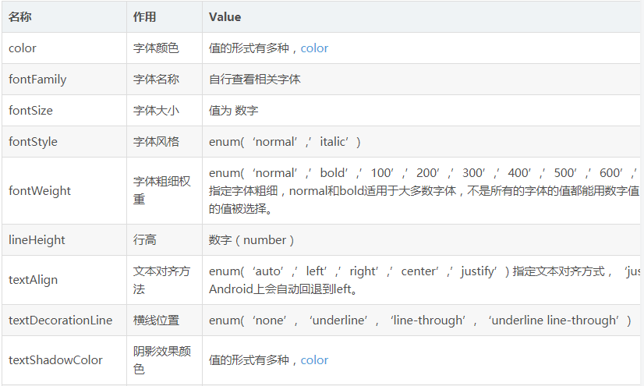Click the 数字（number）value cell

[421, 240]
